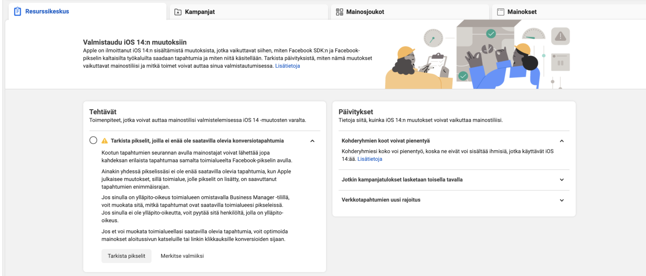Viewport: 646px width, 276px height.
Task: Select the radio circle for the Tarkista pikselit task
Action: coord(93,140)
